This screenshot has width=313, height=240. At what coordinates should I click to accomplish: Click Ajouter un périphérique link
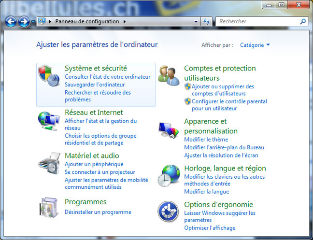tap(94, 164)
